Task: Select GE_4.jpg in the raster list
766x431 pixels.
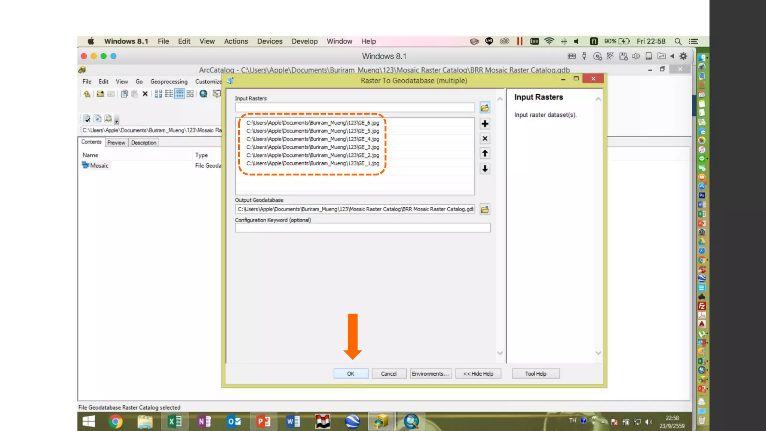Action: [x=312, y=139]
